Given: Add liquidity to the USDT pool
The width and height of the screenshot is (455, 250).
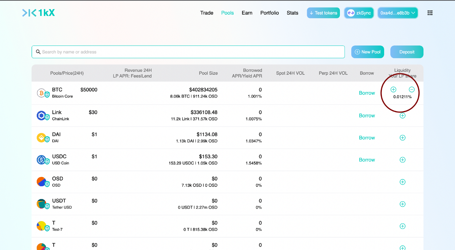Looking at the screenshot, I should (402, 204).
